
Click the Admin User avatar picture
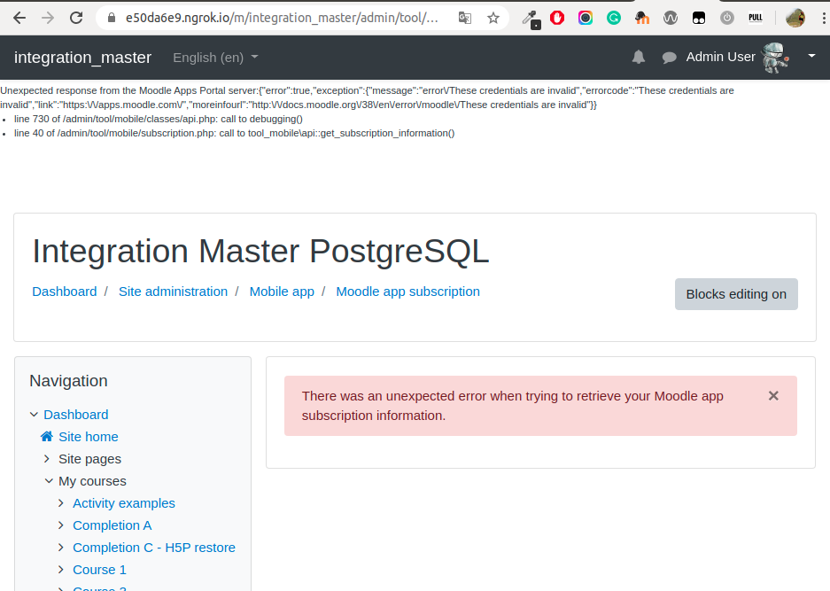tap(775, 58)
